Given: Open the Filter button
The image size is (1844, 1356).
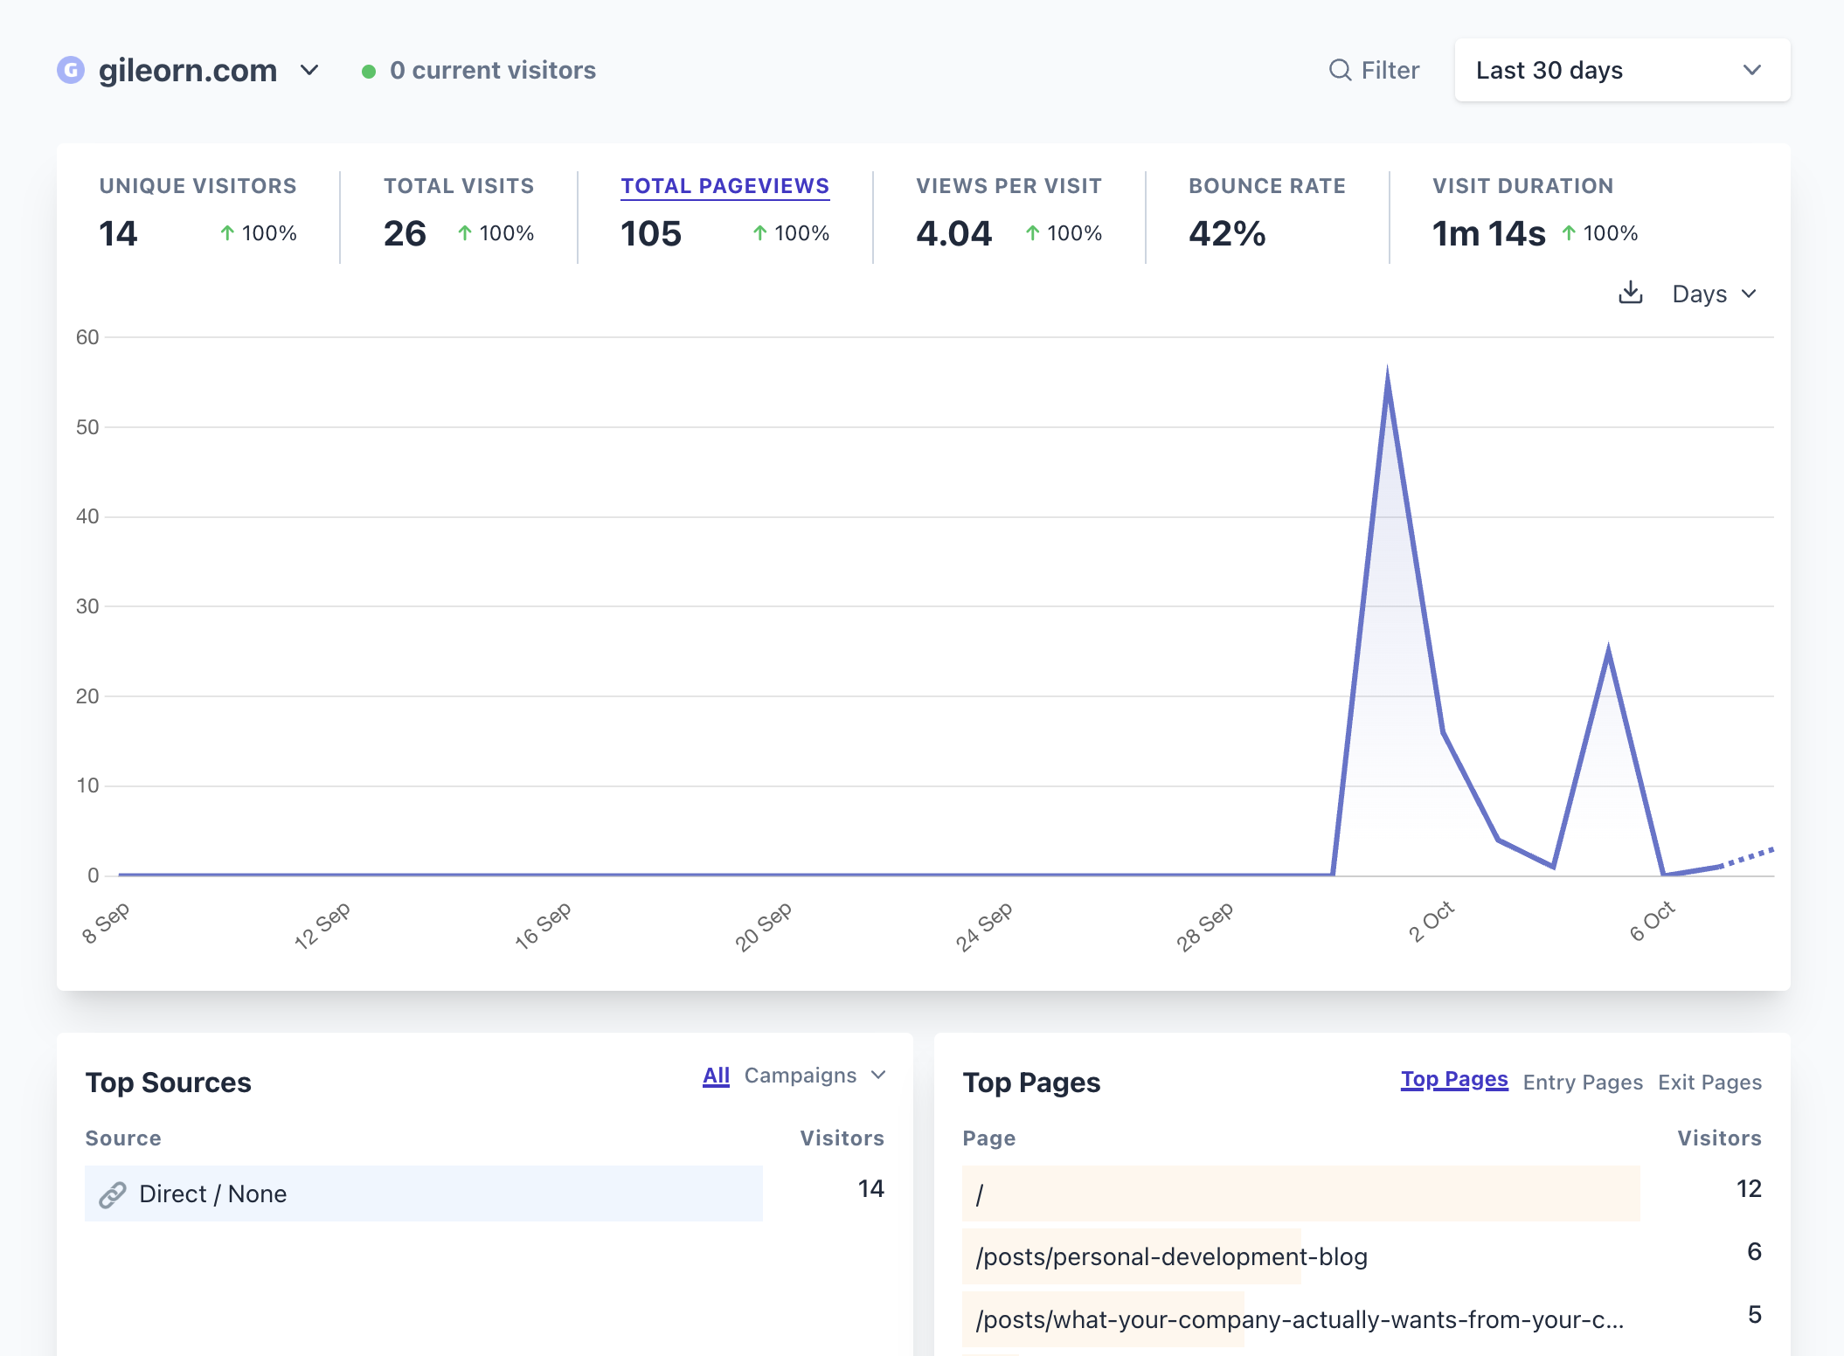Looking at the screenshot, I should tap(1375, 70).
